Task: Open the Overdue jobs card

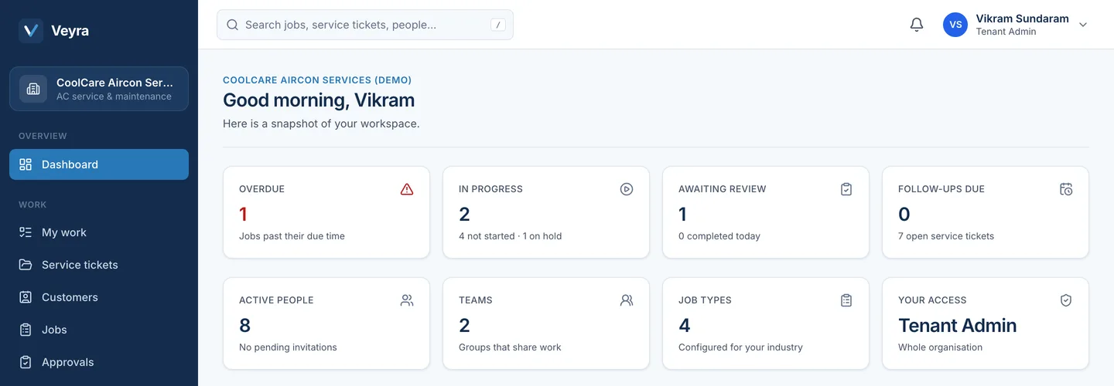Action: (x=326, y=212)
